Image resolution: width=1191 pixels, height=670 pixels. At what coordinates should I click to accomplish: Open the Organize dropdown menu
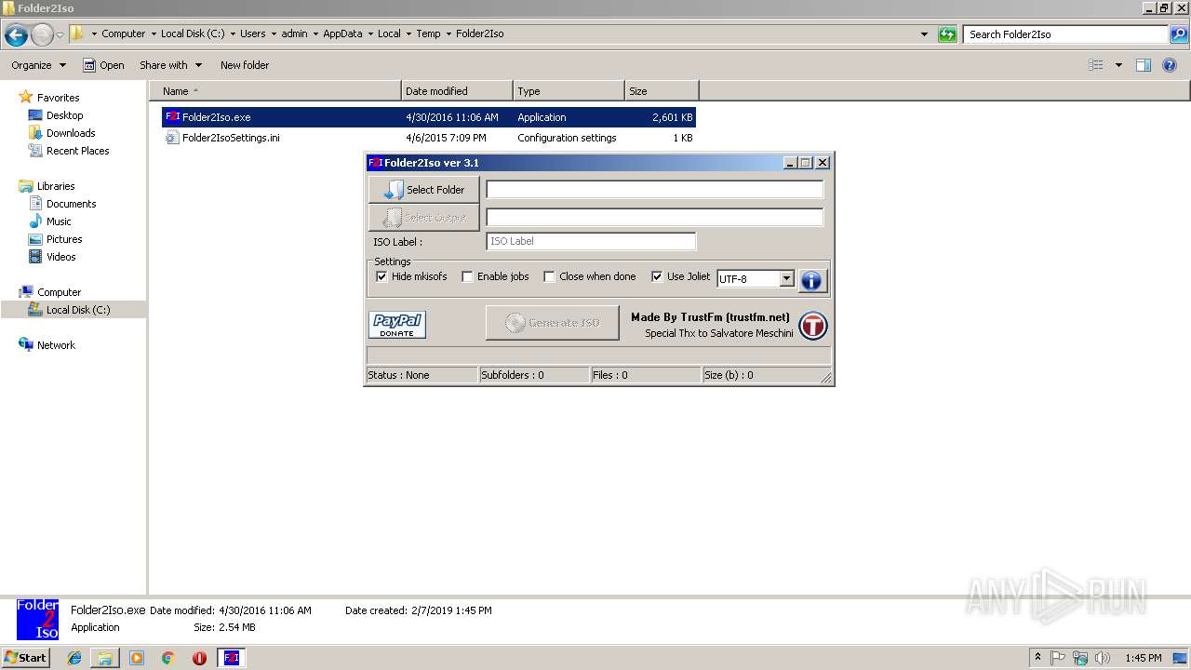[x=38, y=65]
